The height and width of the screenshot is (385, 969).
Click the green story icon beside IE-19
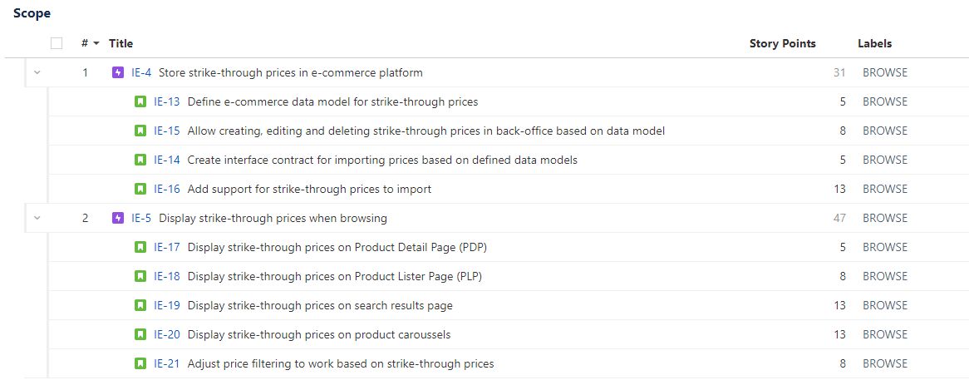click(140, 305)
